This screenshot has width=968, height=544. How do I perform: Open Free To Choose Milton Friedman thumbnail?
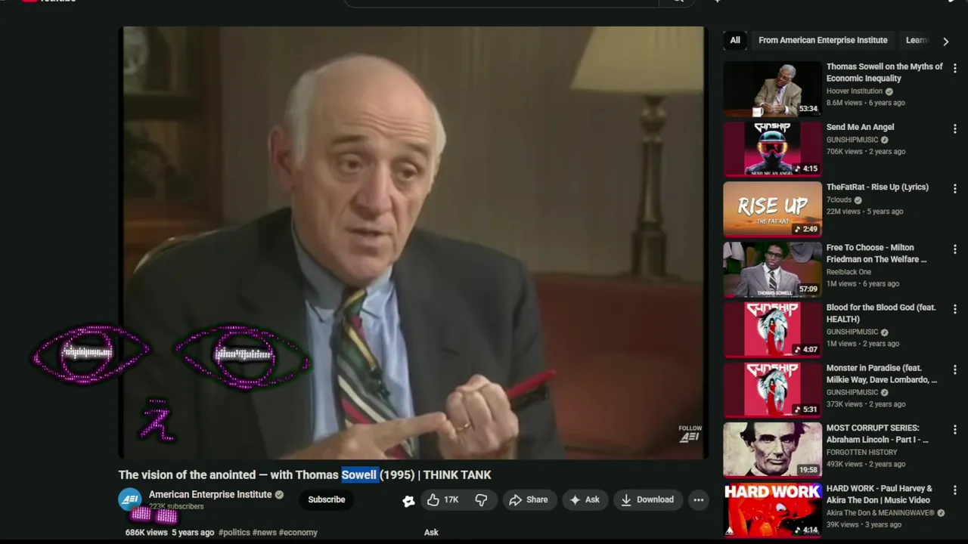coord(772,269)
